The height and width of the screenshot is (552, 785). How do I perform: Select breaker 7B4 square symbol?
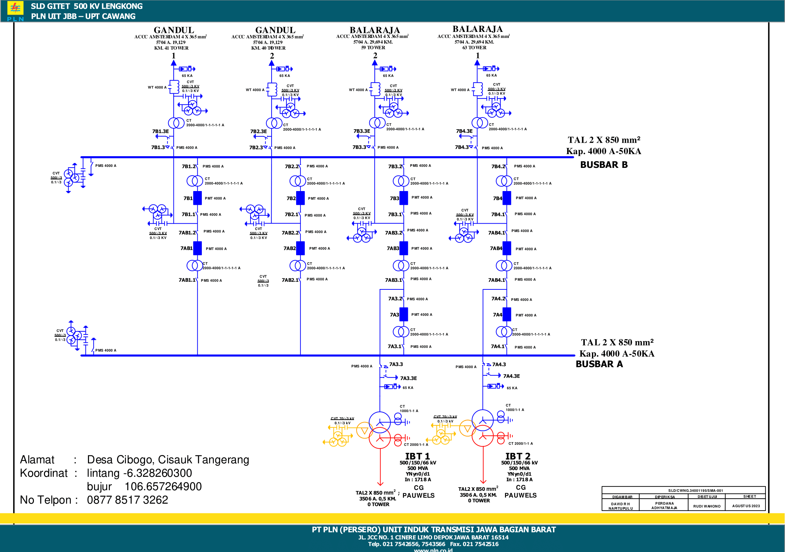pyautogui.click(x=507, y=198)
